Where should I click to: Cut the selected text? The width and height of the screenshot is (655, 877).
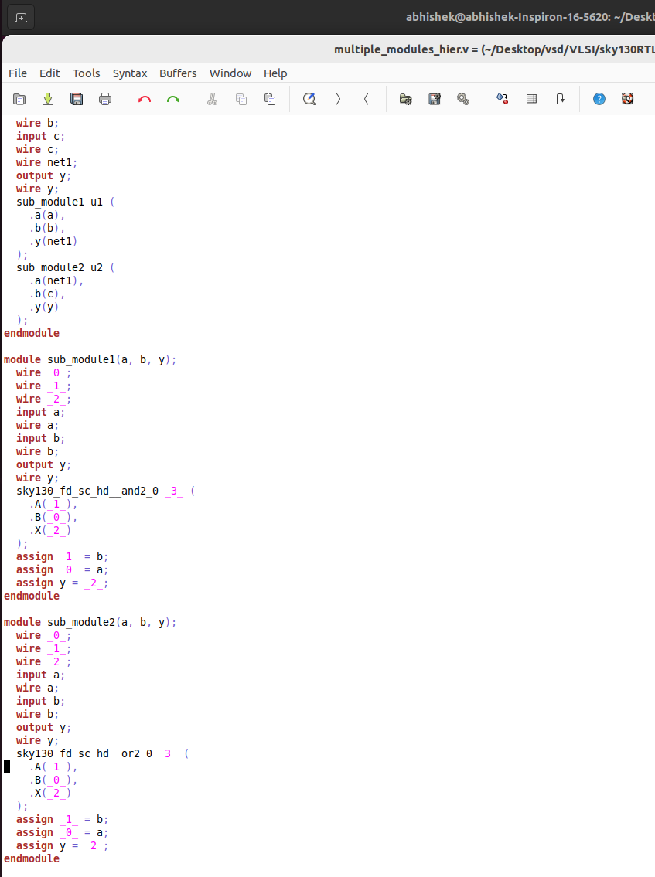point(211,99)
